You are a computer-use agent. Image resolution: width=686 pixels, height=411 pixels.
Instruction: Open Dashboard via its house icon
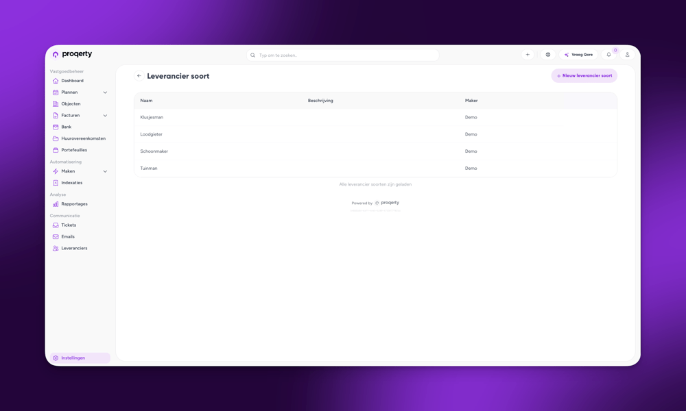[x=56, y=81]
